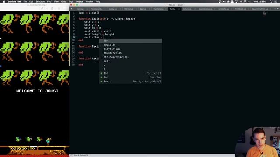Choose playerAtlas autocomplete suggestion
This screenshot has height=157, width=280.
coord(130,49)
